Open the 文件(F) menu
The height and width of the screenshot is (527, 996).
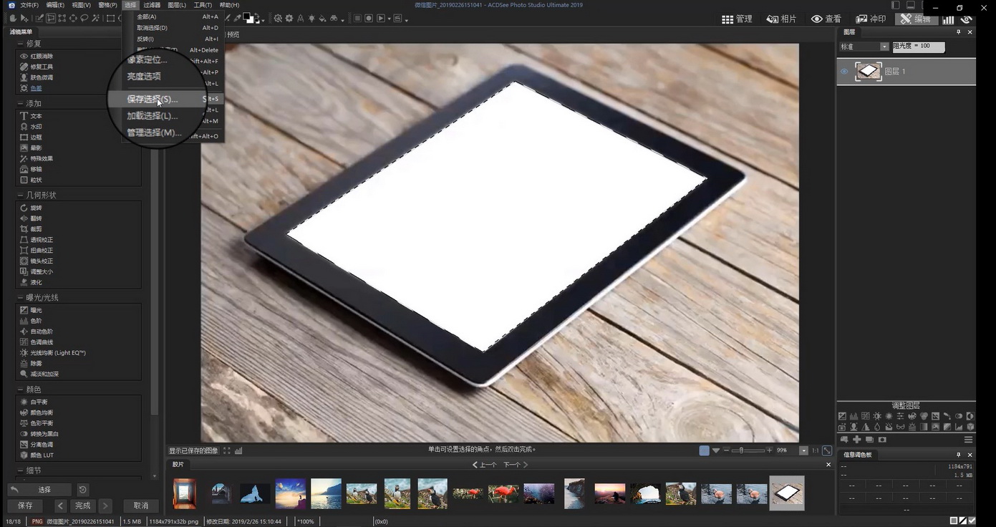tap(29, 5)
